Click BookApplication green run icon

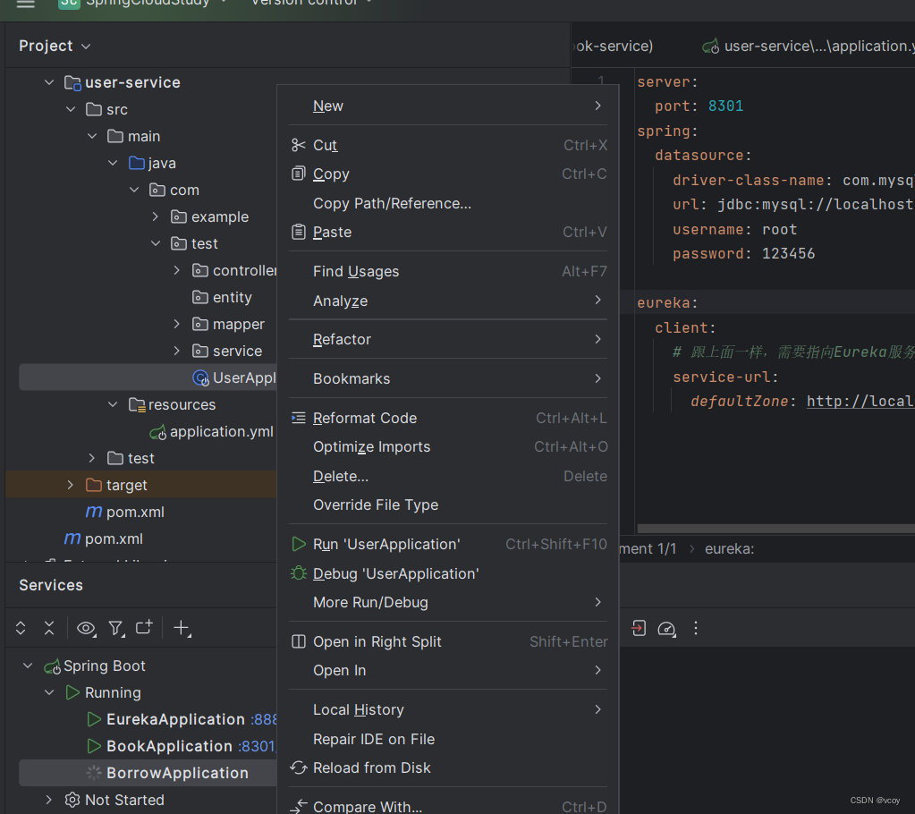pyautogui.click(x=93, y=746)
